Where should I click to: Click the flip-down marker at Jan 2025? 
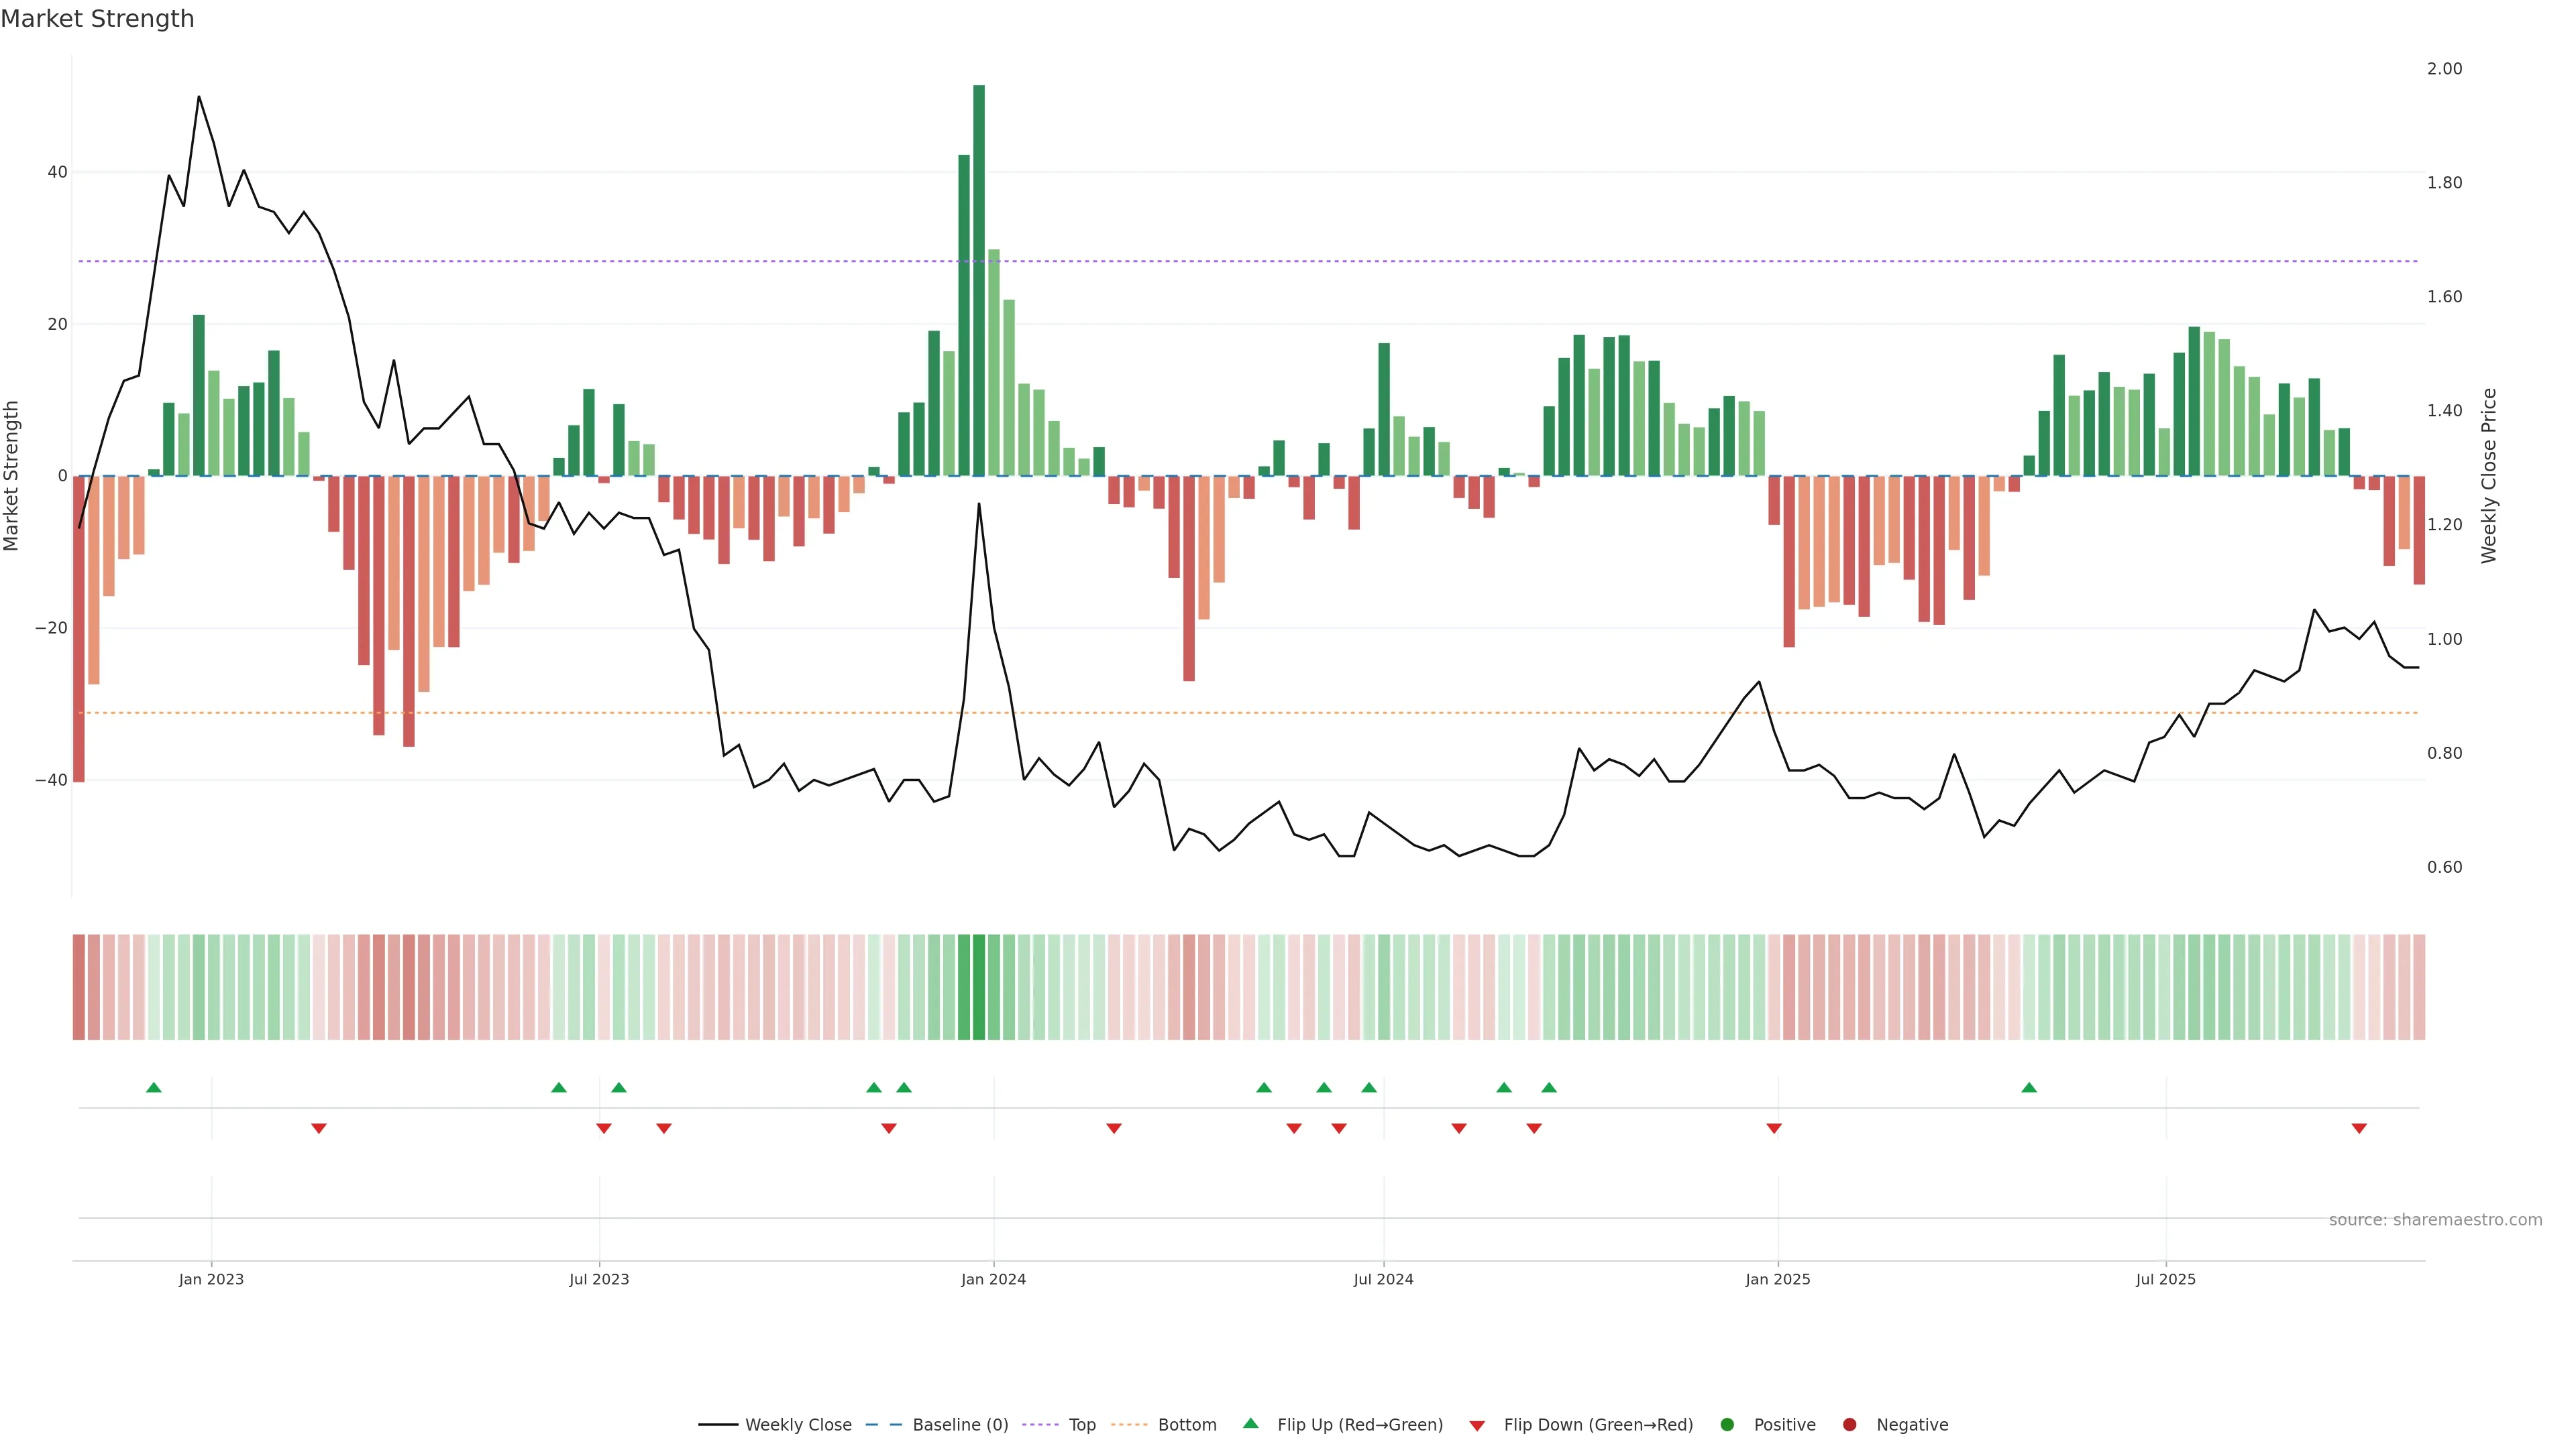coord(1774,1128)
